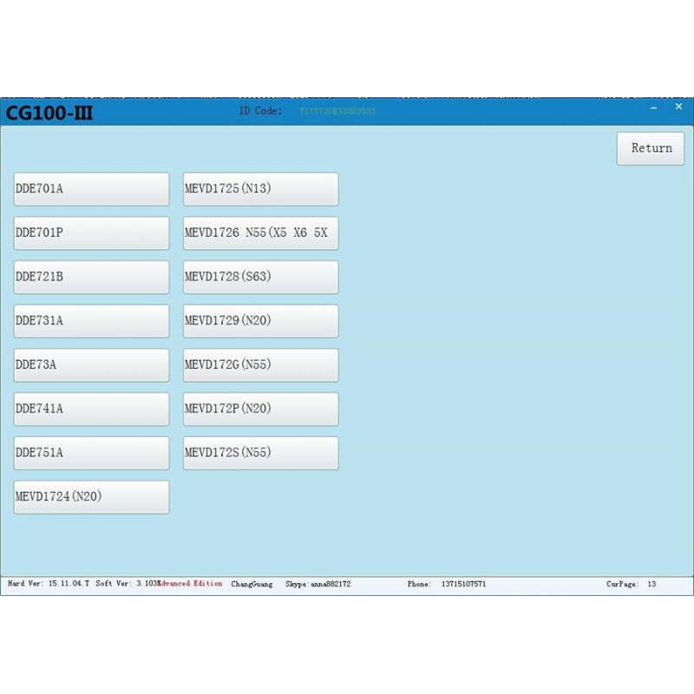Viewport: 694px width, 694px height.
Task: Click the ID Code value in the title bar
Action: tap(337, 112)
